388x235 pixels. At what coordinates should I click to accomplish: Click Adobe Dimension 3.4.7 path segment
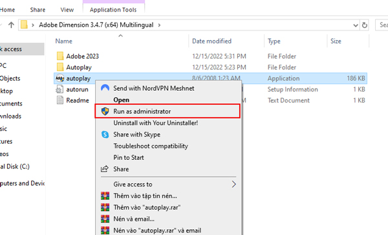(96, 25)
